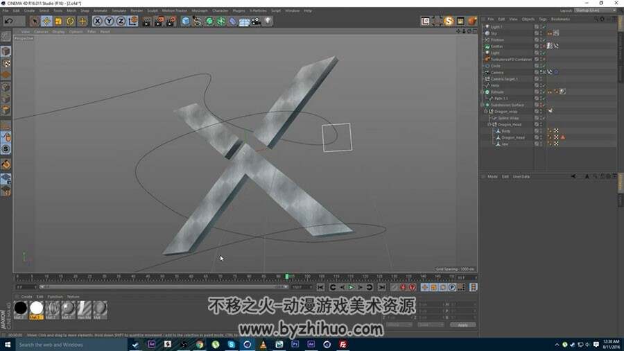Click Render View clapperboard icon
The width and height of the screenshot is (624, 351).
(147, 21)
